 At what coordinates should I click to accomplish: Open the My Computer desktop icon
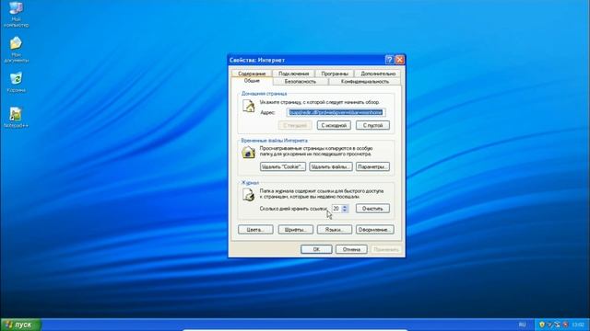click(x=16, y=14)
